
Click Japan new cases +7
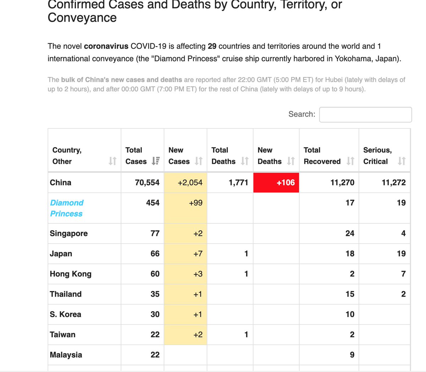198,254
